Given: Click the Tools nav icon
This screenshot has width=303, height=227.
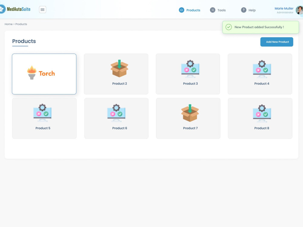Looking at the screenshot, I should (213, 10).
